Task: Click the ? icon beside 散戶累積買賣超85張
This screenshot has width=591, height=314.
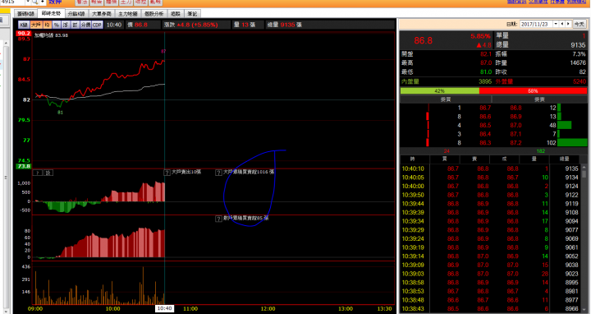Action: tap(218, 219)
